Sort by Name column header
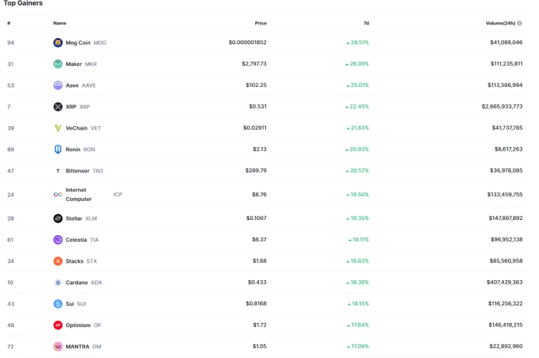The height and width of the screenshot is (358, 539). (60, 23)
